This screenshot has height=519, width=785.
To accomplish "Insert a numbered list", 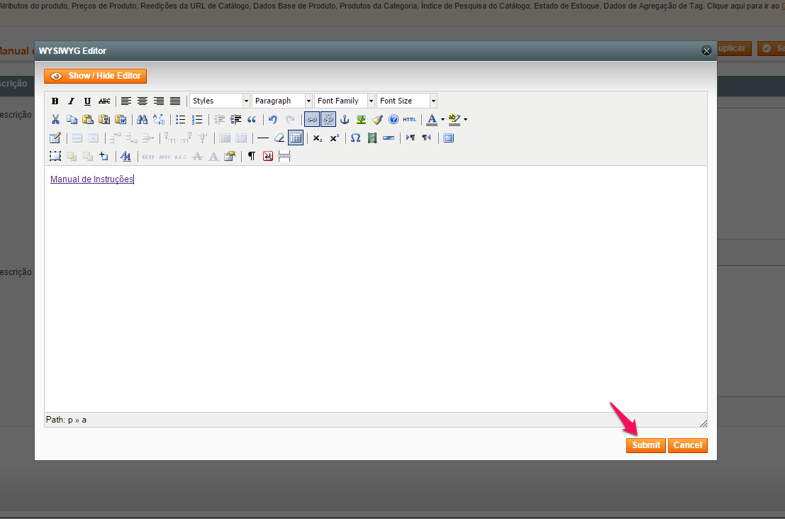I will 197,119.
